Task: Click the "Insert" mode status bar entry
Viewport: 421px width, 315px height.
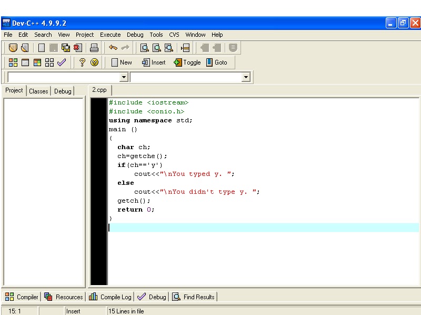Action: pos(73,311)
